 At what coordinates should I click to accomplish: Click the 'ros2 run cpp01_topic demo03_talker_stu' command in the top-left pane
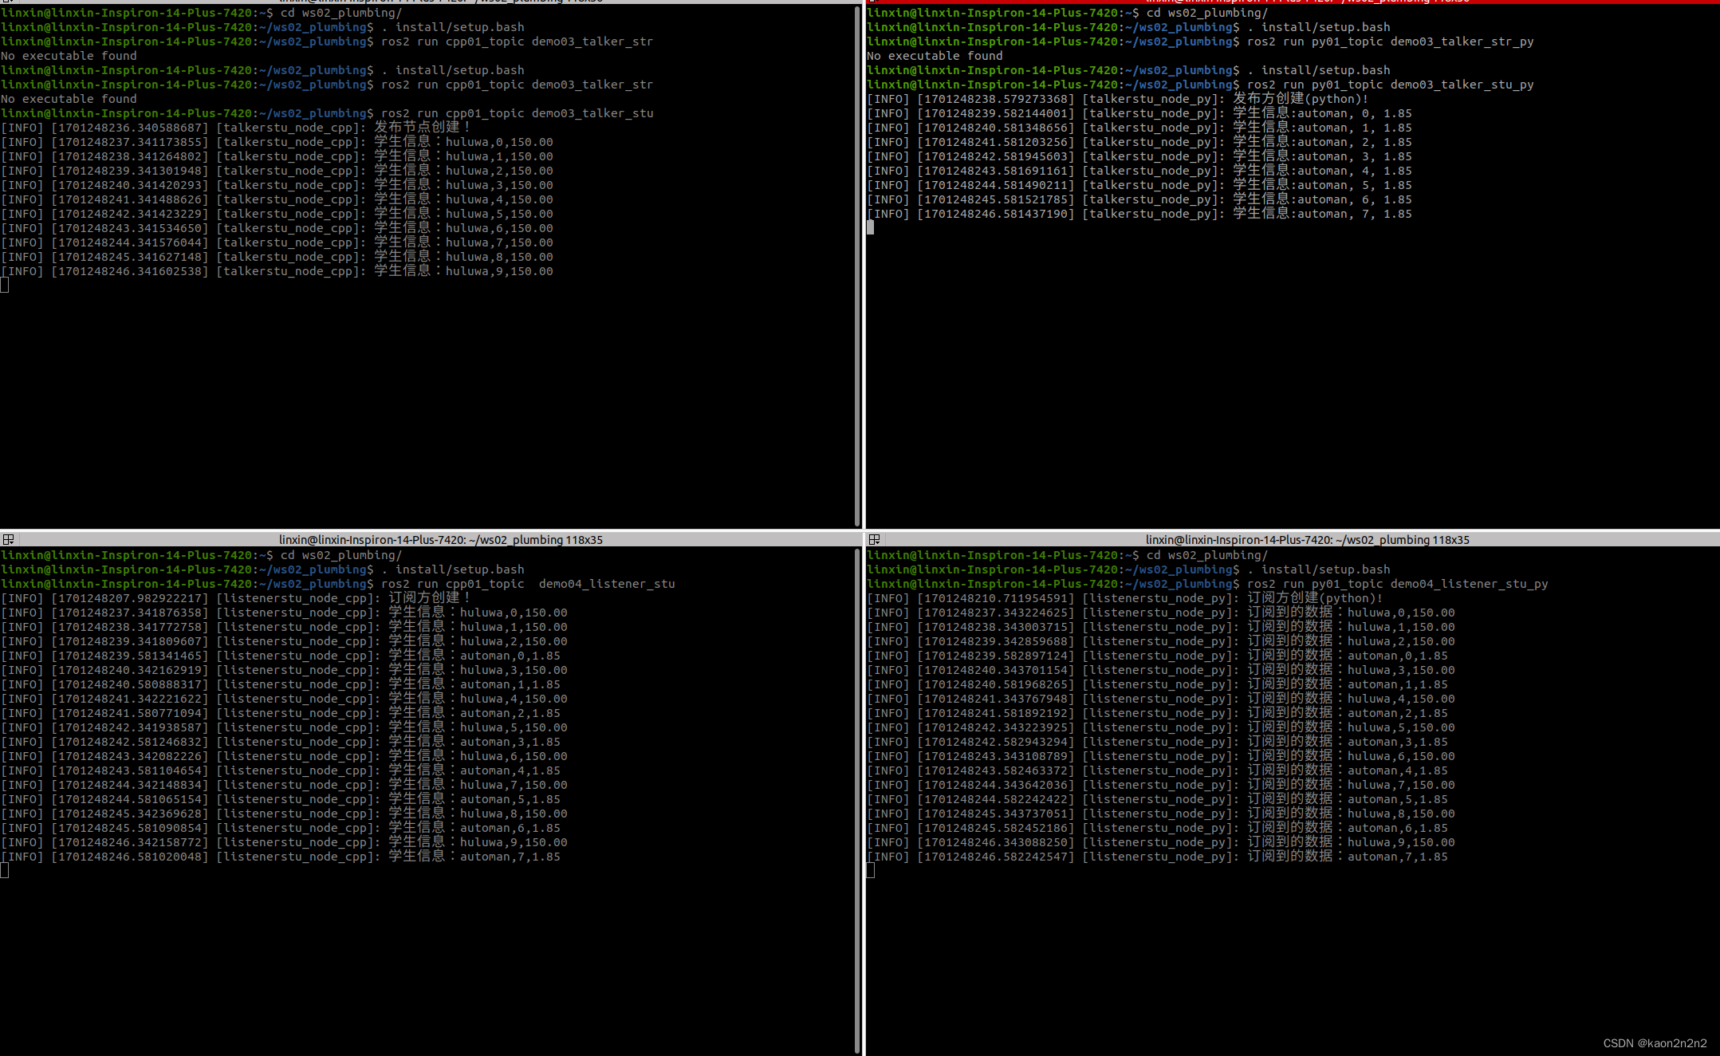pyautogui.click(x=518, y=113)
